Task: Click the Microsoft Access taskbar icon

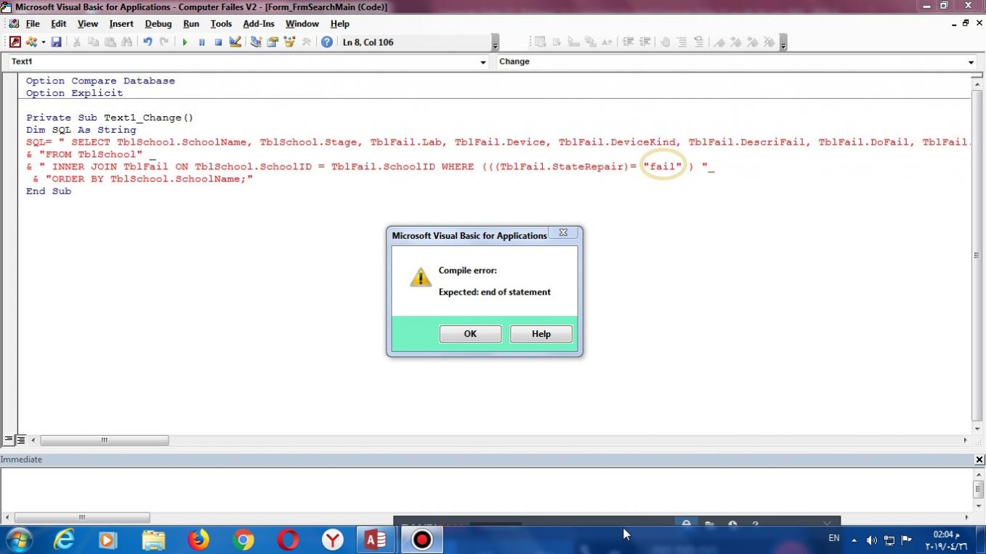Action: pos(376,539)
